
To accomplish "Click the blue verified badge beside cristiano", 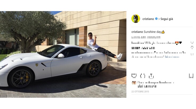I will click(x=156, y=19).
